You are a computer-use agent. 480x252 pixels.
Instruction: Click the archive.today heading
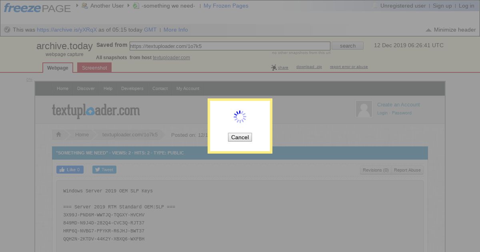pyautogui.click(x=64, y=46)
